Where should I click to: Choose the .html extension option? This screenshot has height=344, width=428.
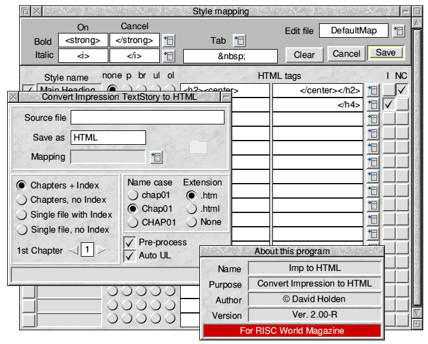point(192,209)
